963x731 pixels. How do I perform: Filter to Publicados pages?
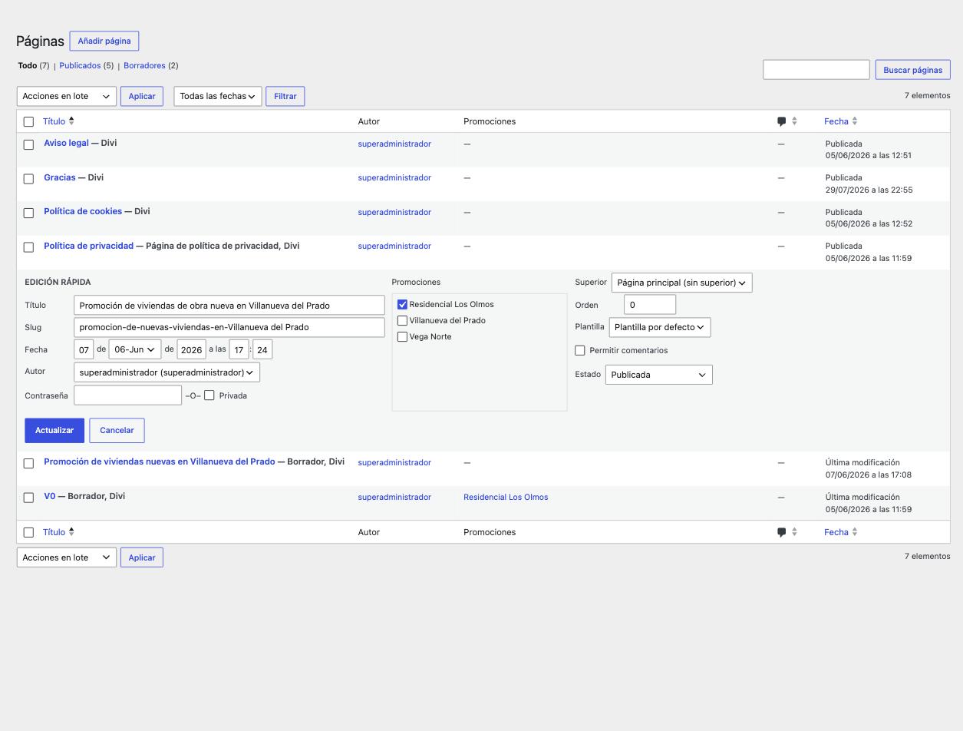pyautogui.click(x=80, y=65)
